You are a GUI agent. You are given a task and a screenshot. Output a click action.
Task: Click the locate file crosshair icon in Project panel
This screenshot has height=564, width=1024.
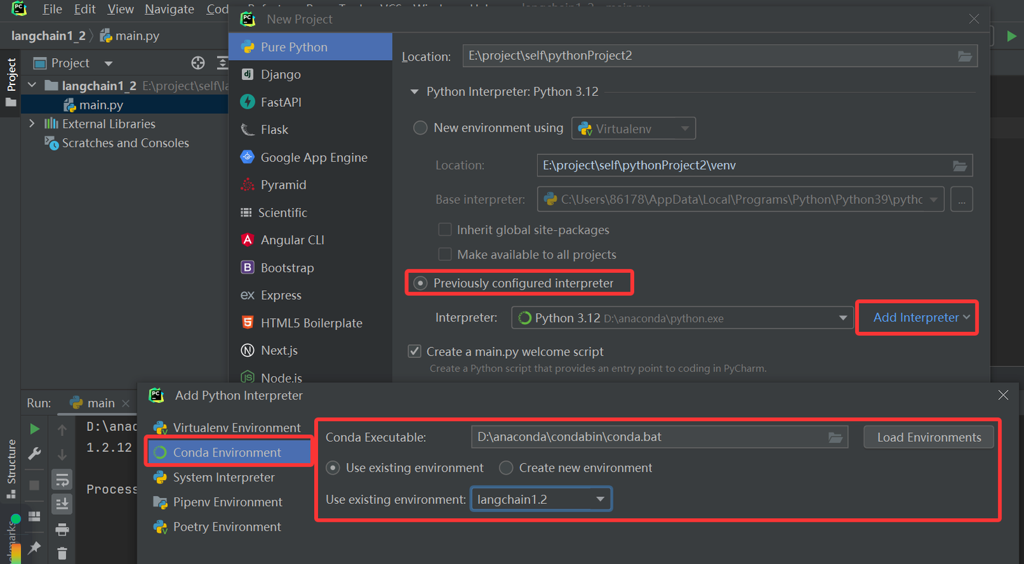tap(198, 63)
